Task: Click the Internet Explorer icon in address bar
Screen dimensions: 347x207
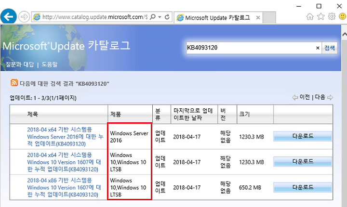Action: click(x=37, y=17)
